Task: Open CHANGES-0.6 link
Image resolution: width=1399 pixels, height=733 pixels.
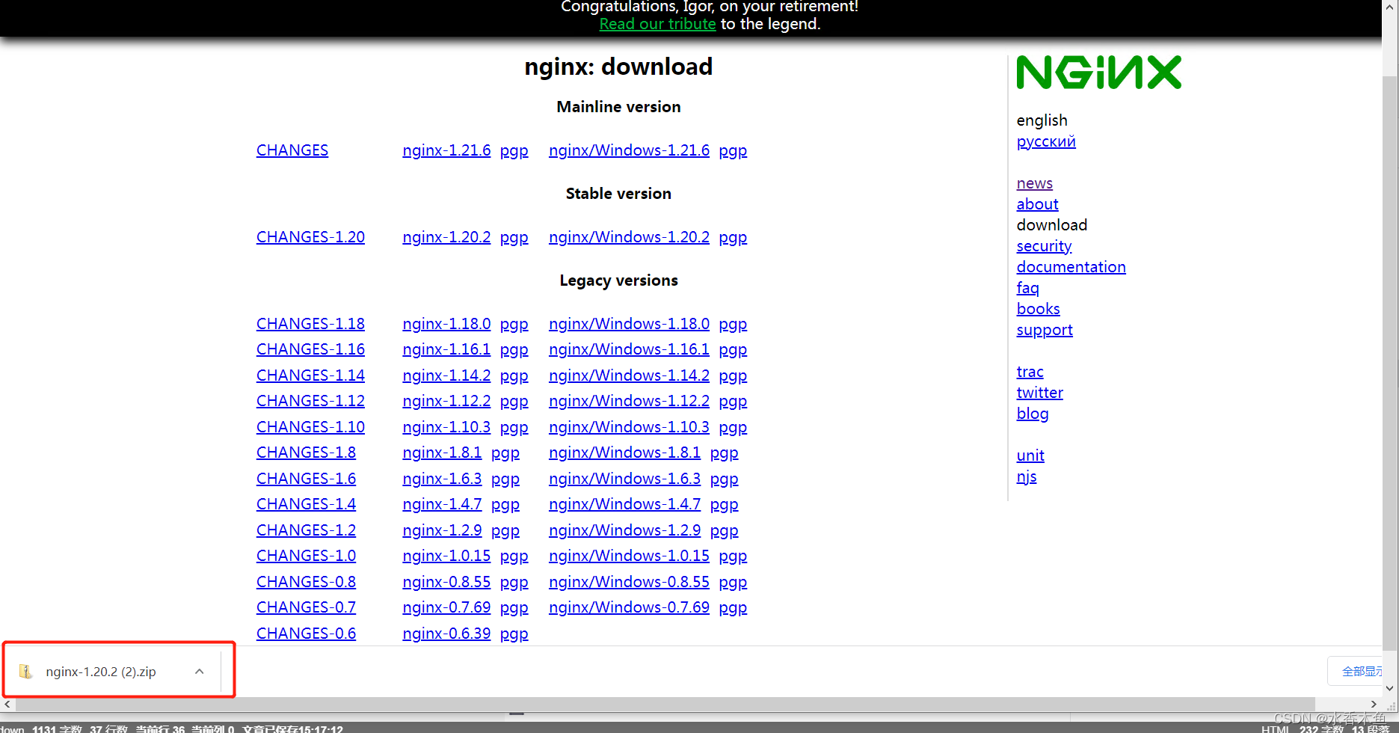Action: click(306, 634)
